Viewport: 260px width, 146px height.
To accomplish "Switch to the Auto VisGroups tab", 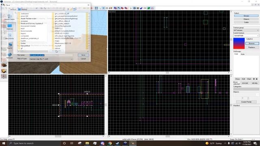I will (243, 54).
